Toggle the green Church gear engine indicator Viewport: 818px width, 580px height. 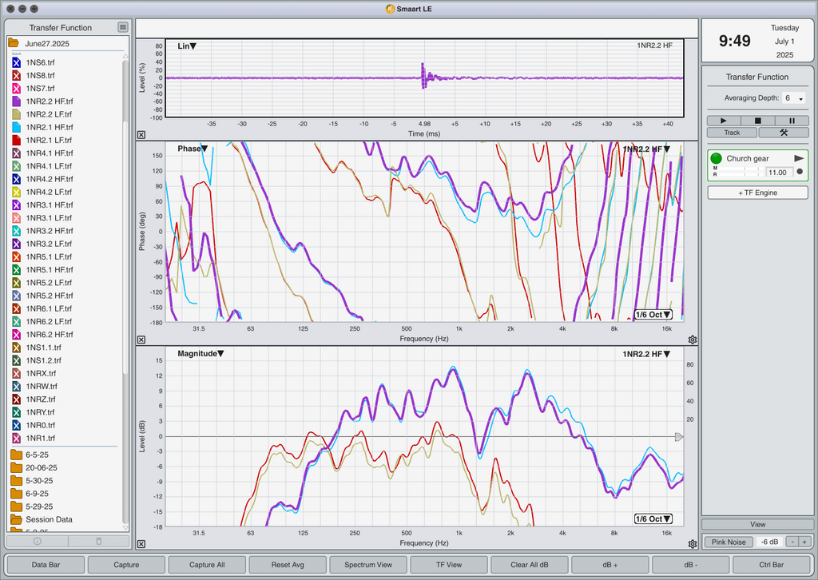717,158
